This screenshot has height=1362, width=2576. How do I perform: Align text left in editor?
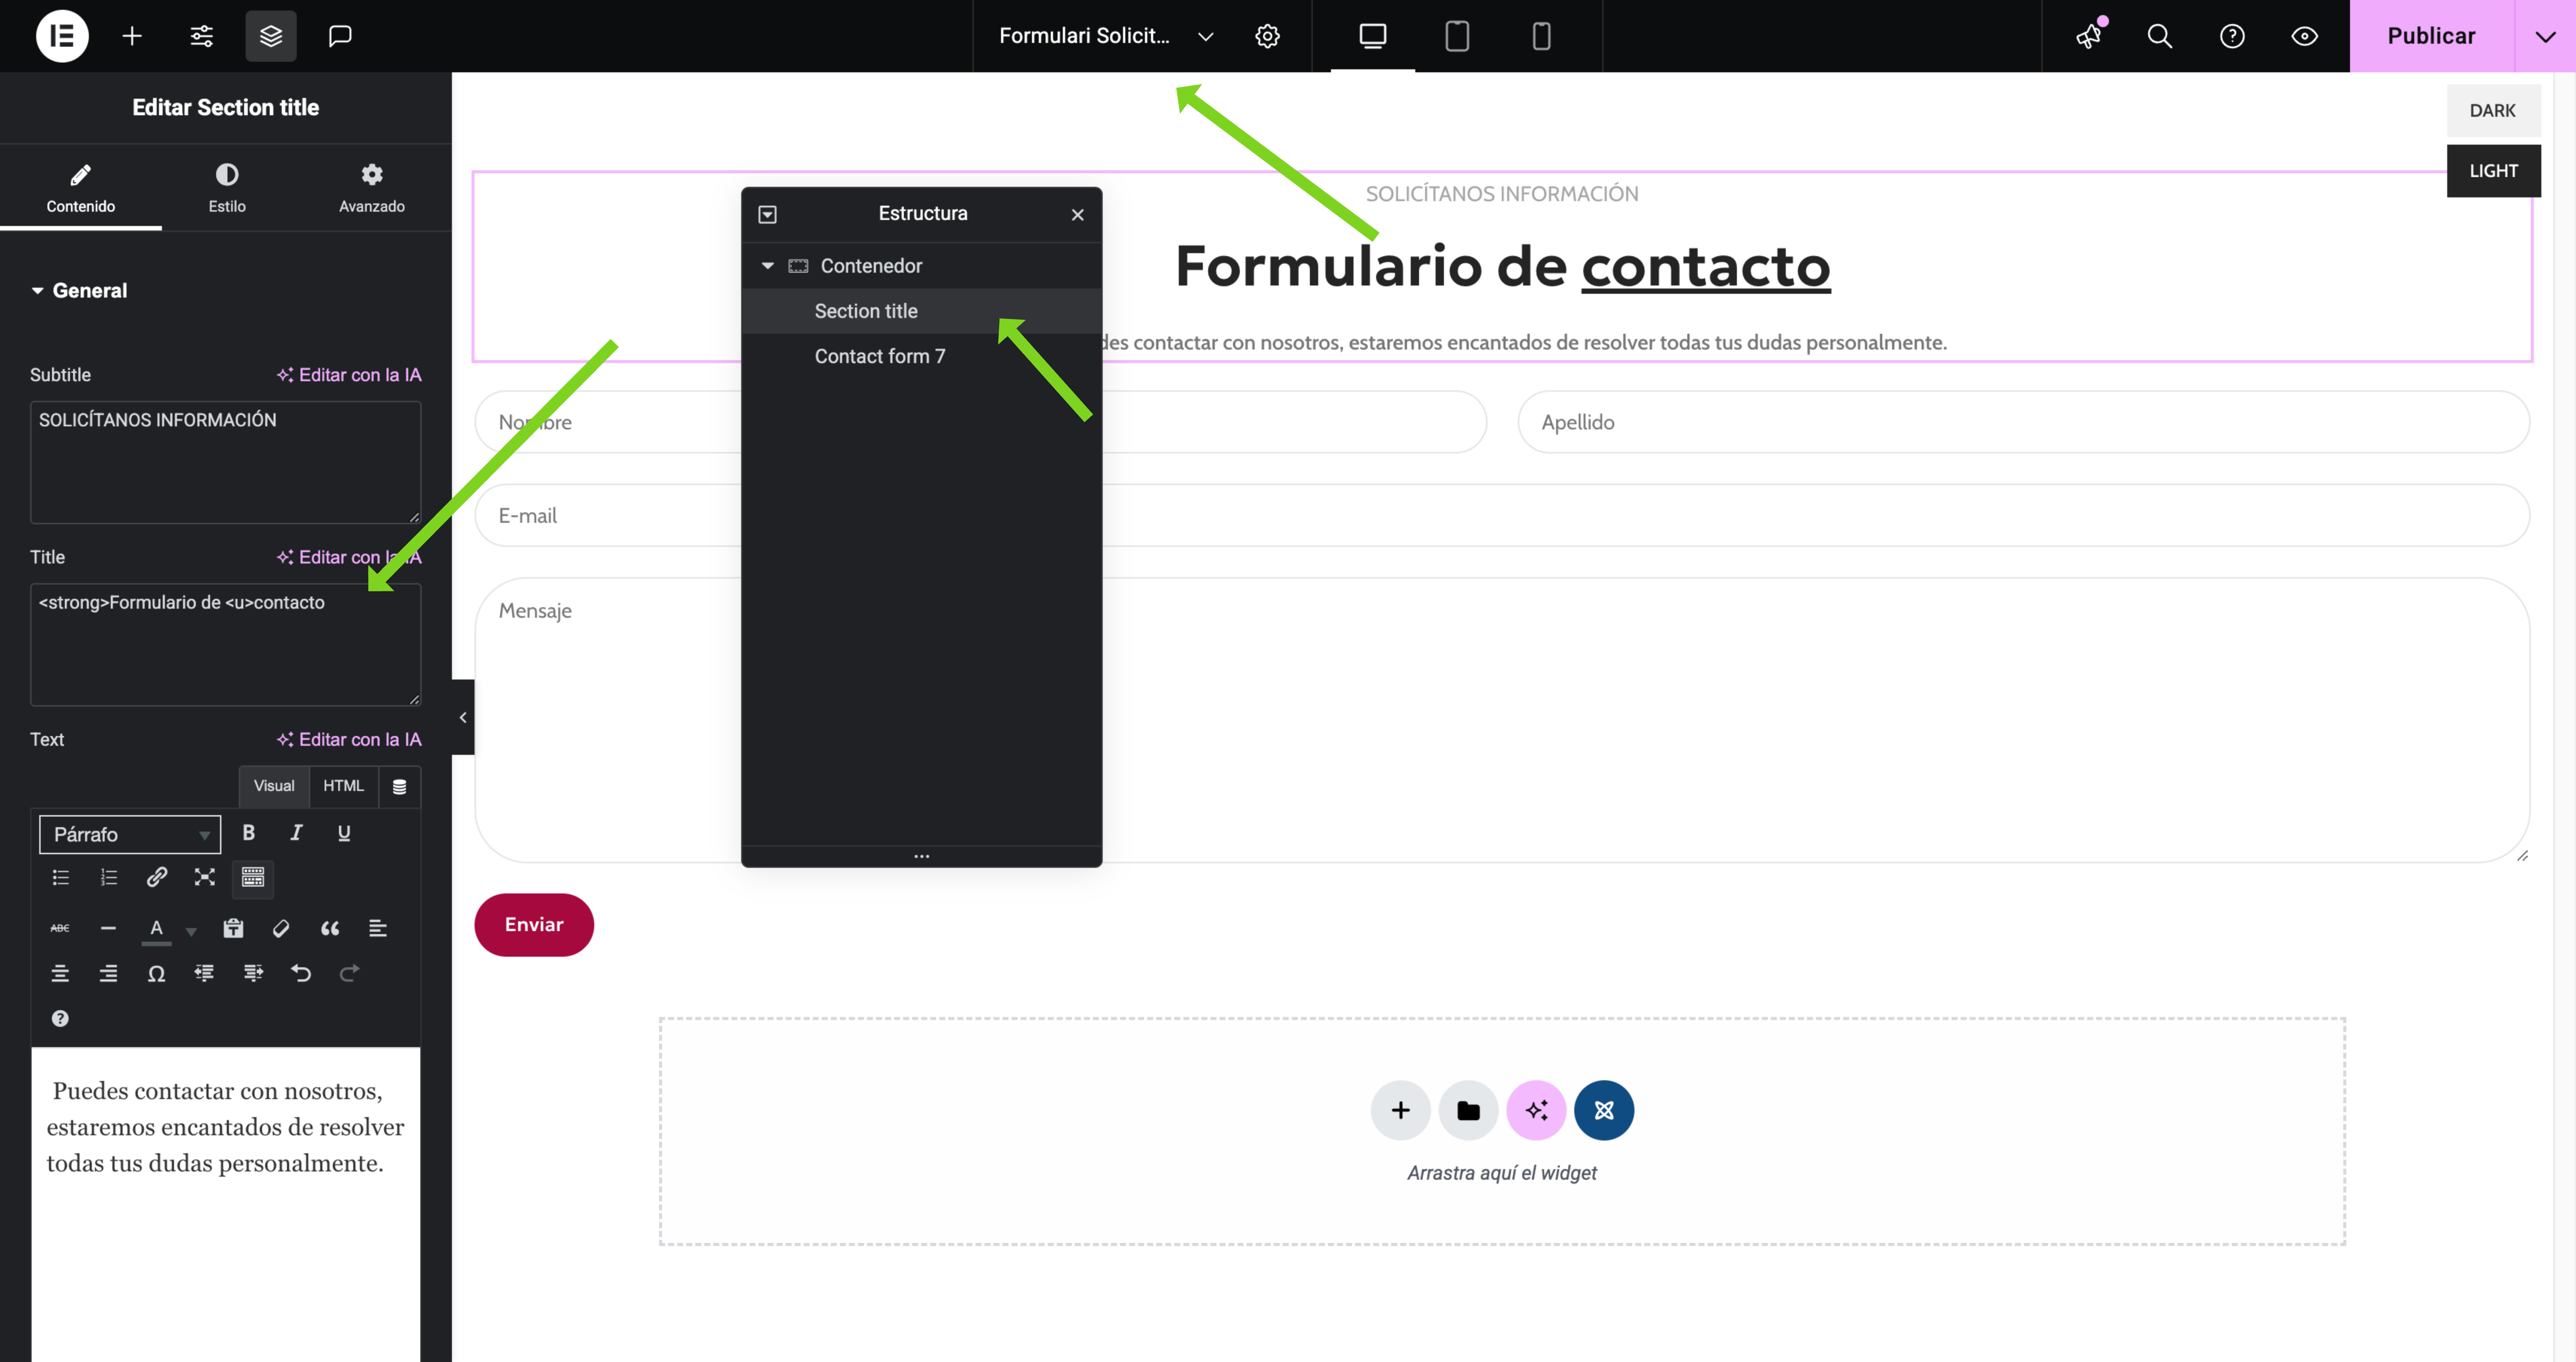click(x=378, y=929)
